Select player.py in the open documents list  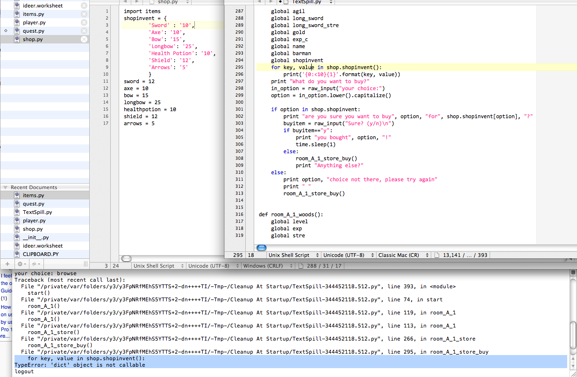[x=34, y=22]
